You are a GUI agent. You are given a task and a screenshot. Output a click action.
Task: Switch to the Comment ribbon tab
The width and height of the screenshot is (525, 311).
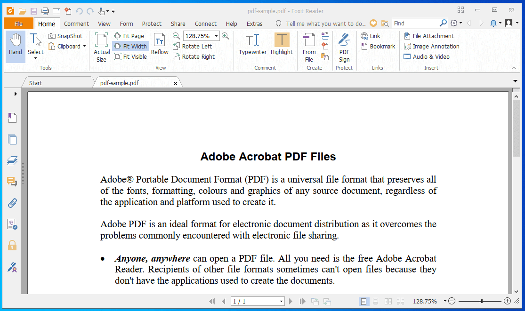coord(76,24)
